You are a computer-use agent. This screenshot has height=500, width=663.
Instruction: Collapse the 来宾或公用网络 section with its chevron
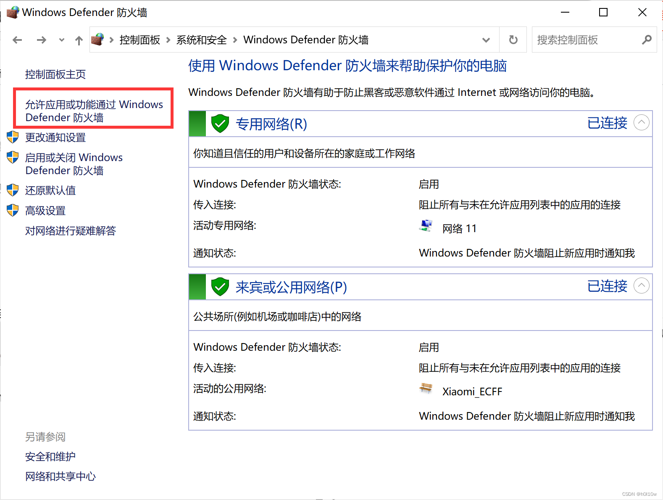click(642, 286)
